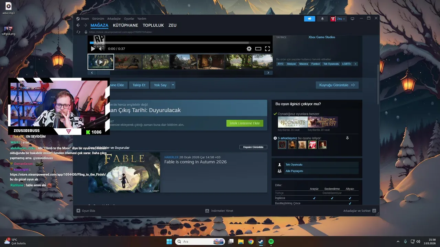
Task: Open Aile Paylaşımı feature link
Action: 294,171
